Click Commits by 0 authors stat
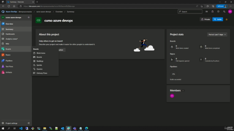Screen dimensions: 234x131 click(210, 60)
